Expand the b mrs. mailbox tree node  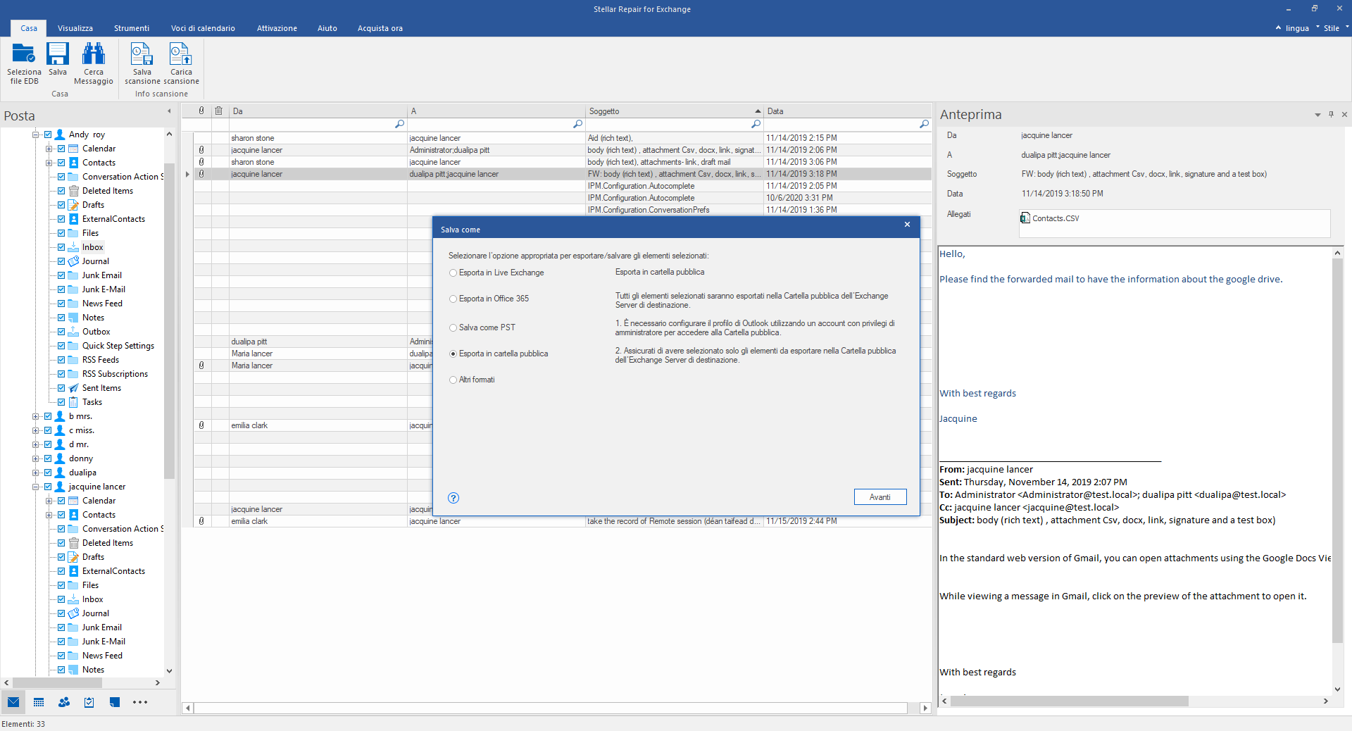35,416
